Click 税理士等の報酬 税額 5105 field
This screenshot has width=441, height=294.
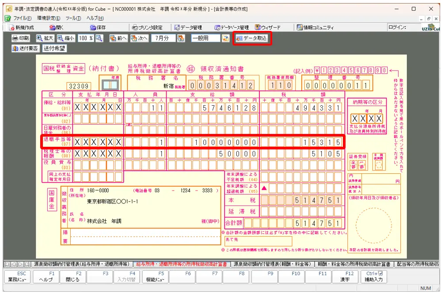[x=301, y=154]
